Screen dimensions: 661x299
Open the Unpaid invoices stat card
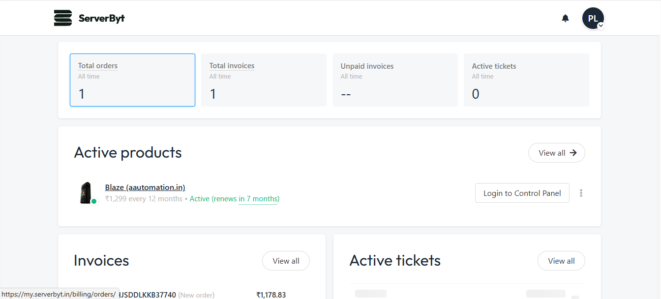395,80
